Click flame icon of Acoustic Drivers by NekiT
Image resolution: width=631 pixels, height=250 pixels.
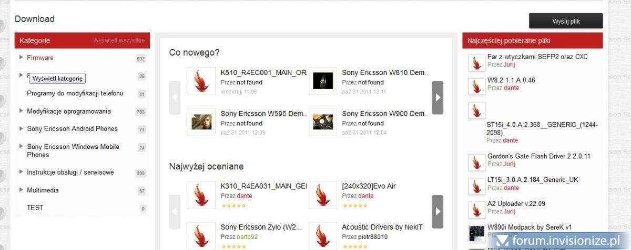323,236
